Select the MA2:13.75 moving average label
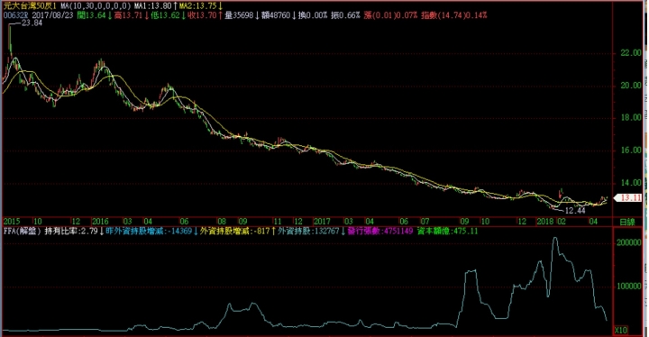The image size is (649, 337). point(200,6)
